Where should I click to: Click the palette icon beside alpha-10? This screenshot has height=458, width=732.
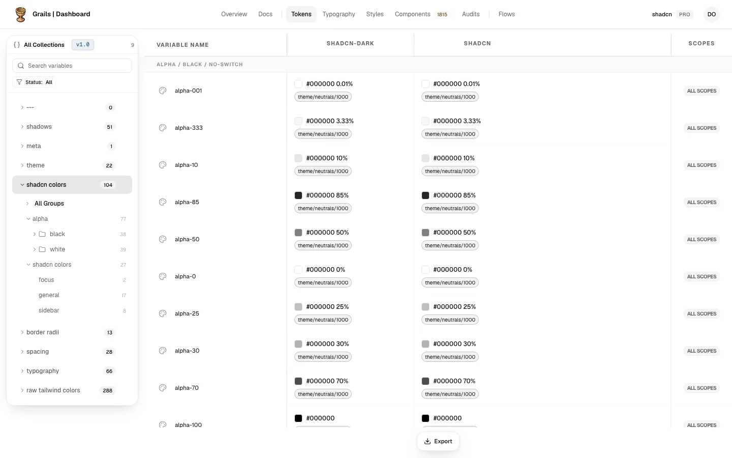[163, 165]
